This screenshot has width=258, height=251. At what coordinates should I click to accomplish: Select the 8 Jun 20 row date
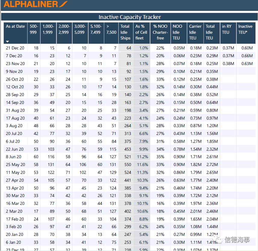coord(14,157)
